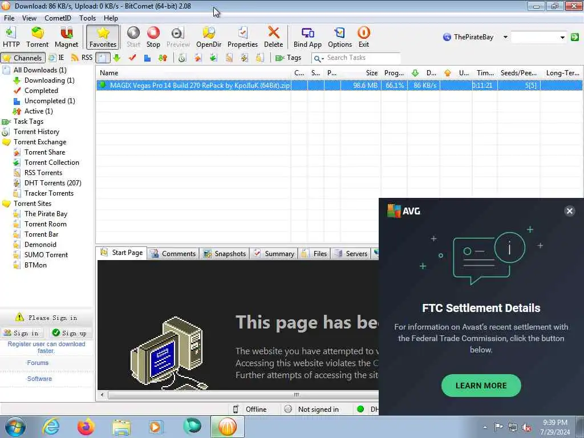Viewport: 584px width, 438px height.
Task: Click the Exit toolbar icon
Action: [x=363, y=37]
